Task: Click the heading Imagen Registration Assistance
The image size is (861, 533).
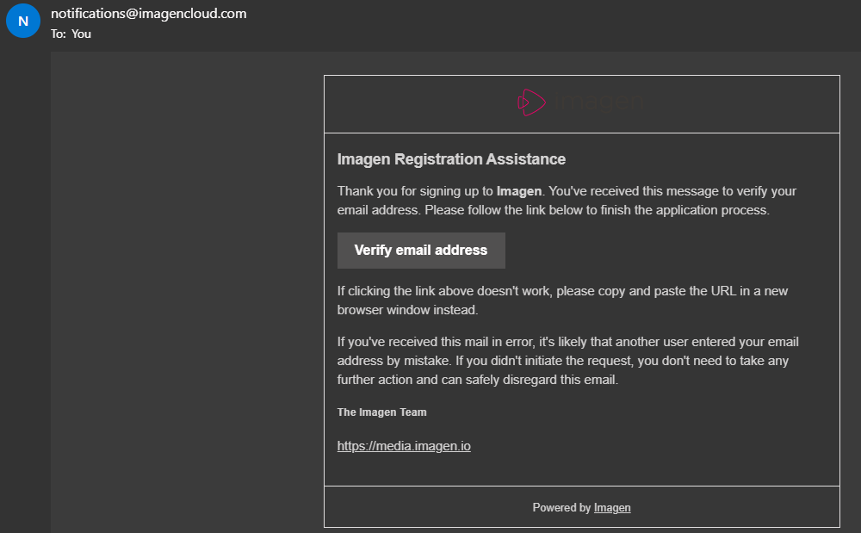Action: pyautogui.click(x=451, y=159)
